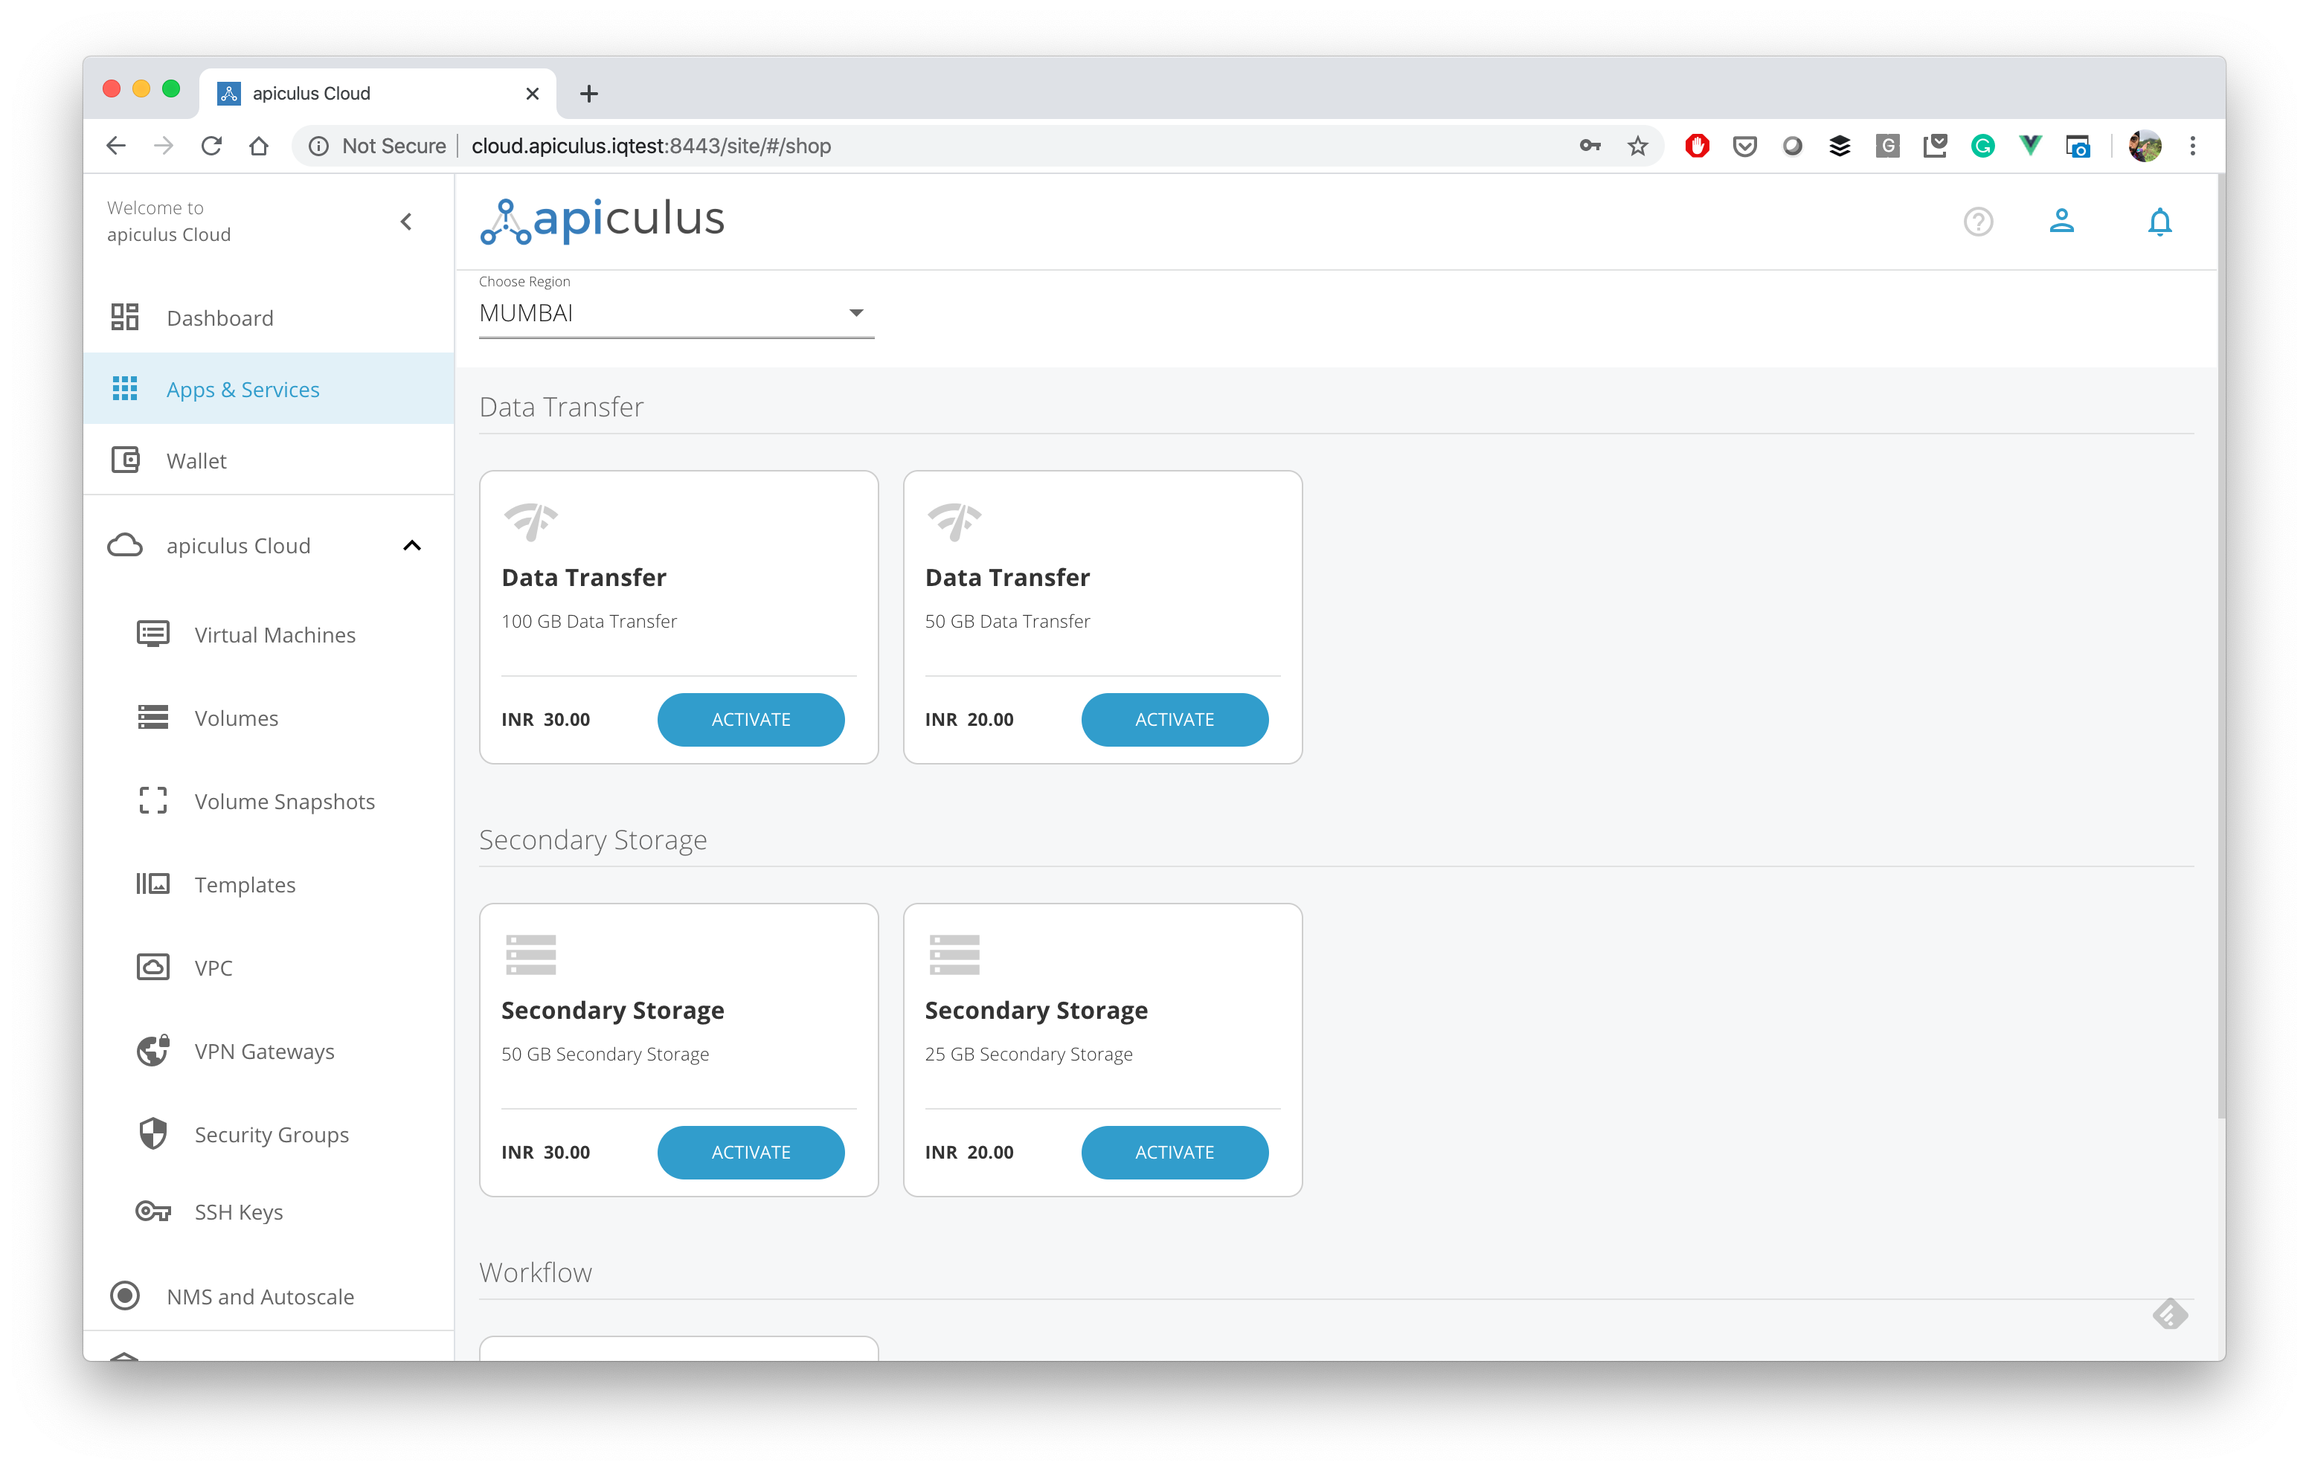Click the browser address bar URL

tap(651, 146)
